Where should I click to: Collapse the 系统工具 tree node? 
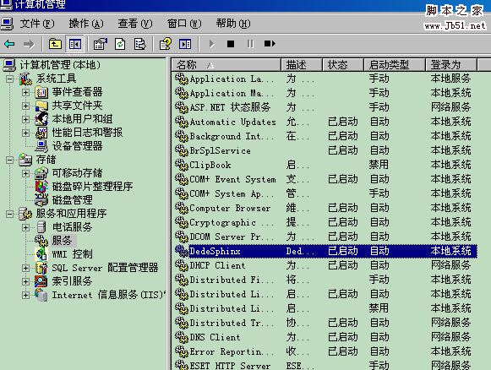point(9,79)
